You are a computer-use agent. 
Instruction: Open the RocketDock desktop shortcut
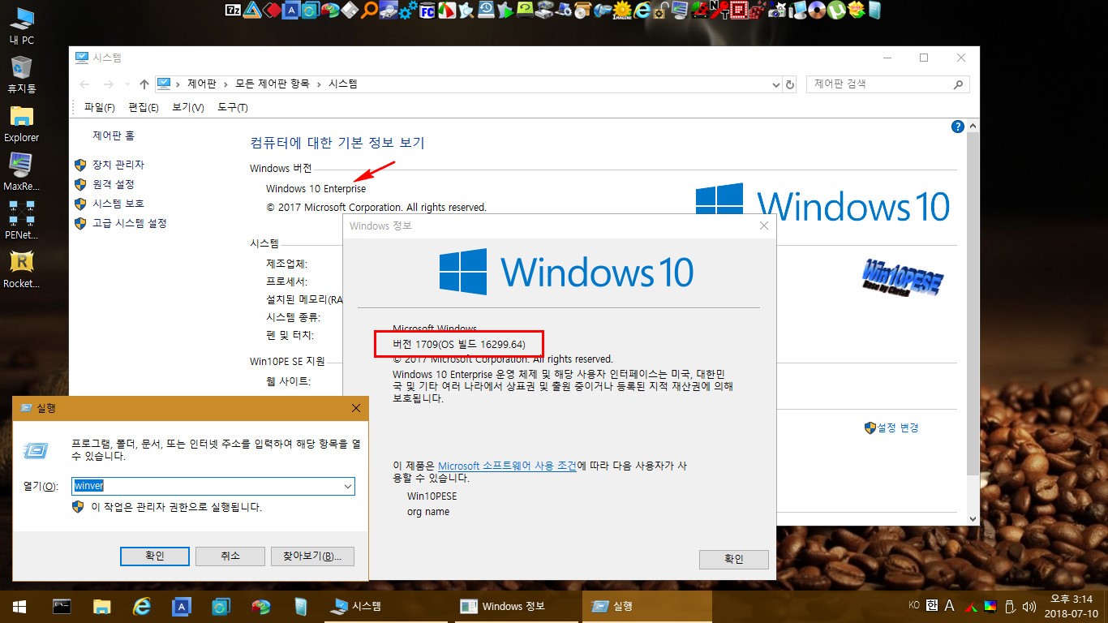tap(21, 269)
